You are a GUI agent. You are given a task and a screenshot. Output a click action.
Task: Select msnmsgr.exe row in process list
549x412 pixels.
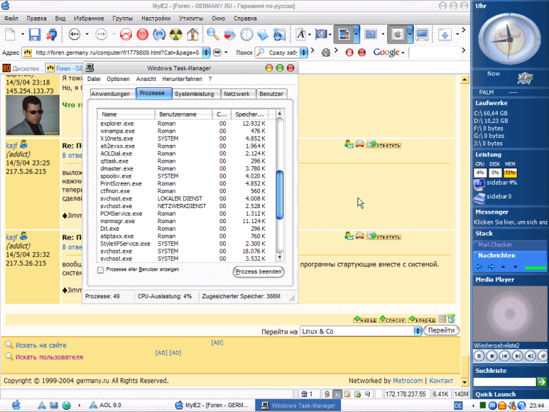click(x=183, y=221)
